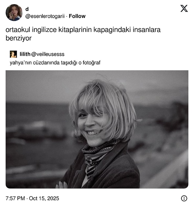Click the display name "d"
The width and height of the screenshot is (194, 208).
pyautogui.click(x=27, y=9)
